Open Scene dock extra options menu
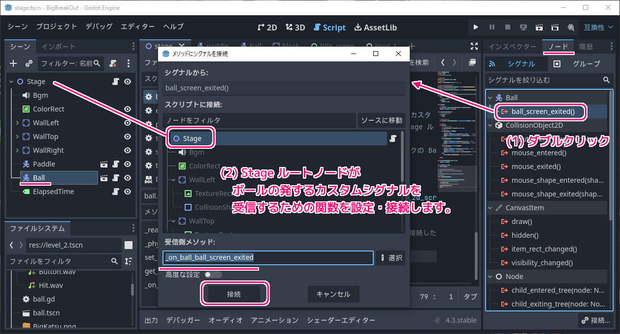620x334 pixels. [129, 63]
